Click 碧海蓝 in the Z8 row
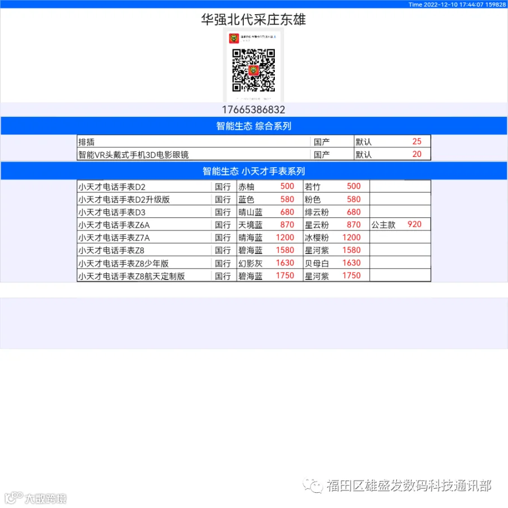Viewport: 508px width, 508px height. [x=251, y=251]
